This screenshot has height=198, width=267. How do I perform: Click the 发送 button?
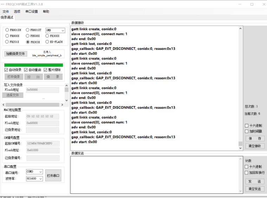pyautogui.click(x=254, y=181)
